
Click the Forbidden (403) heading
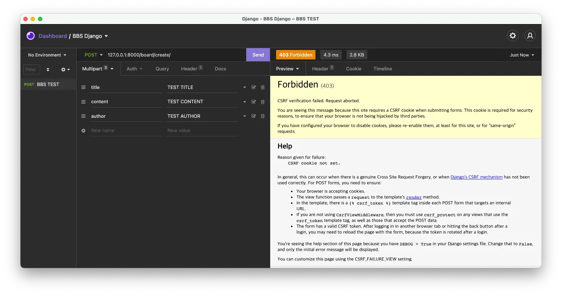tap(306, 85)
